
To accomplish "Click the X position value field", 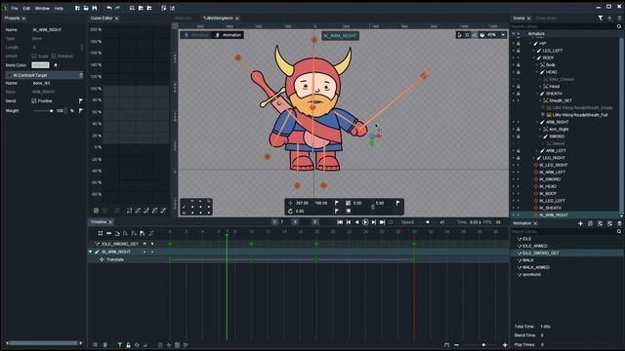I will pos(302,203).
